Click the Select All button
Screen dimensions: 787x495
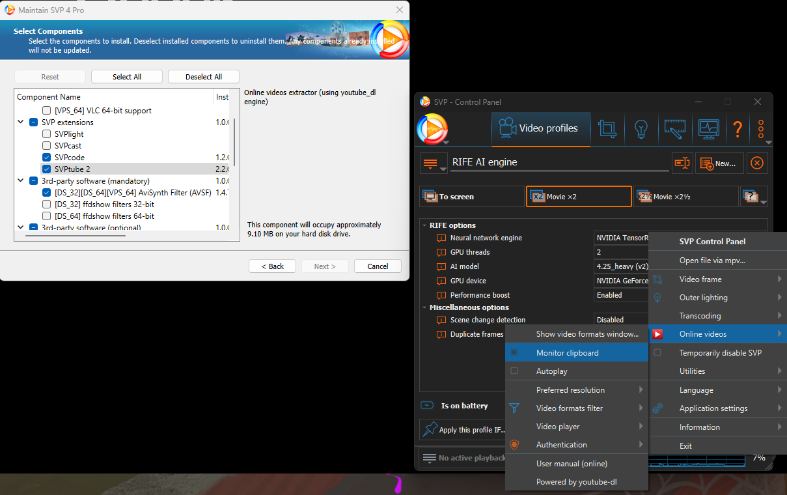[x=127, y=77]
